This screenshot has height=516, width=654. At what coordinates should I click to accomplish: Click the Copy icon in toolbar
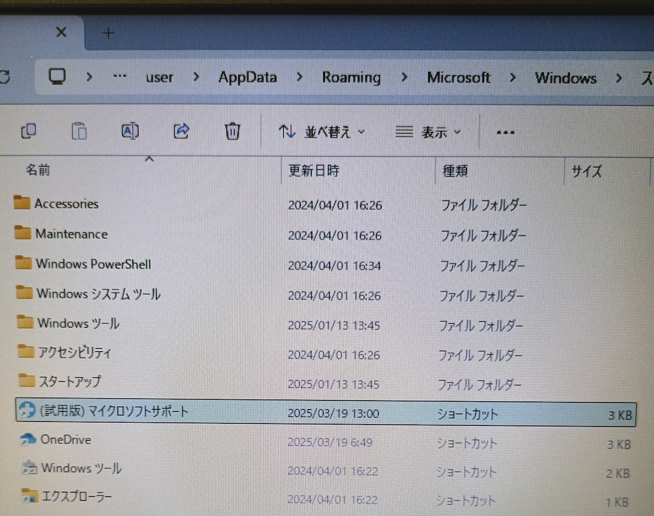(29, 131)
